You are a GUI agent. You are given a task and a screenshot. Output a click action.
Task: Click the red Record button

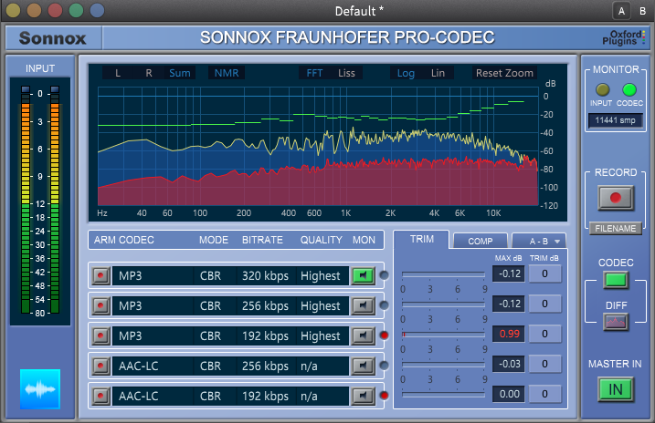pyautogui.click(x=616, y=198)
